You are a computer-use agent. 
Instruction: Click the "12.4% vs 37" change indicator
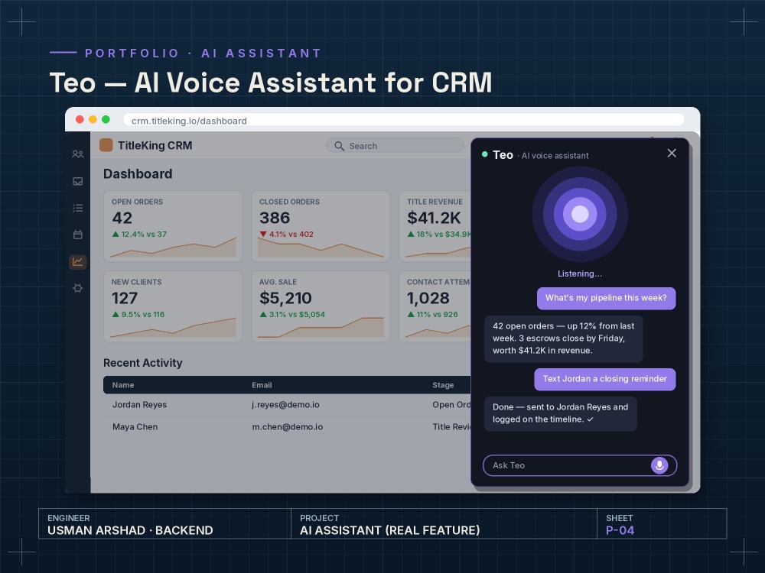tap(139, 235)
